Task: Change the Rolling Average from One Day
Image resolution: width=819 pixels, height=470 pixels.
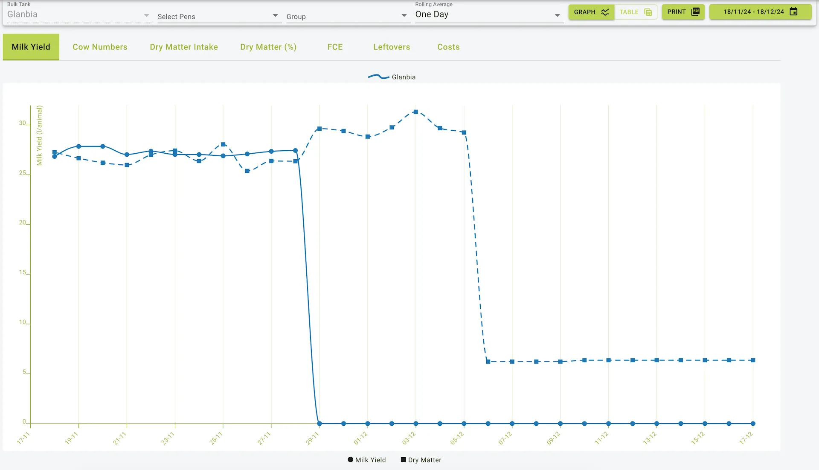Action: coord(488,14)
